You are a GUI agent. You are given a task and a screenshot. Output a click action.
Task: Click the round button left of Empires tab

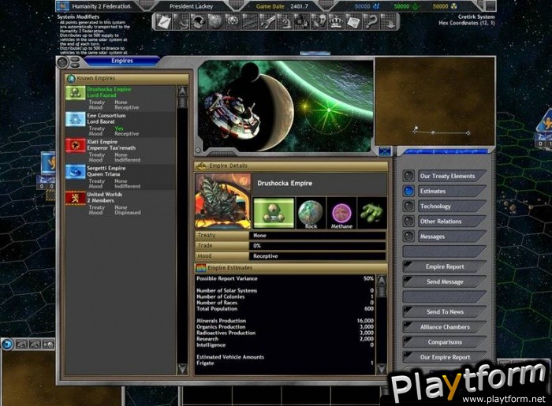(62, 62)
